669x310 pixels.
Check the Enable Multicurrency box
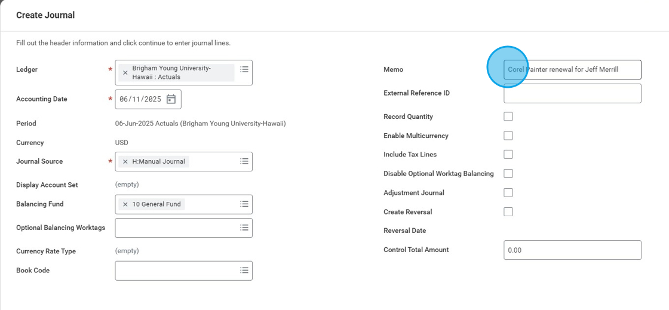508,136
